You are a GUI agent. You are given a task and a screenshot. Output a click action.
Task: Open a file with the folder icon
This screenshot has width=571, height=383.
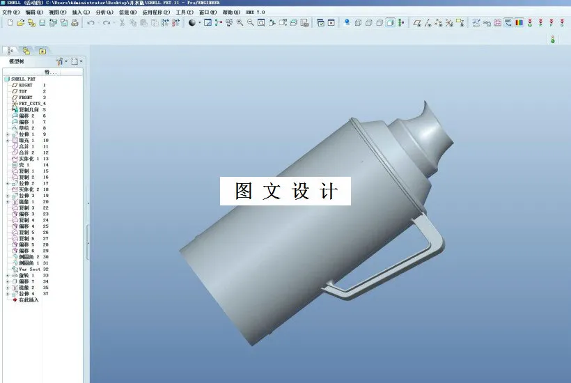21,22
